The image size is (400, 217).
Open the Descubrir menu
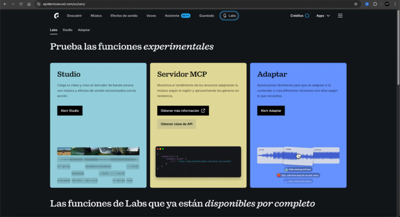(74, 16)
